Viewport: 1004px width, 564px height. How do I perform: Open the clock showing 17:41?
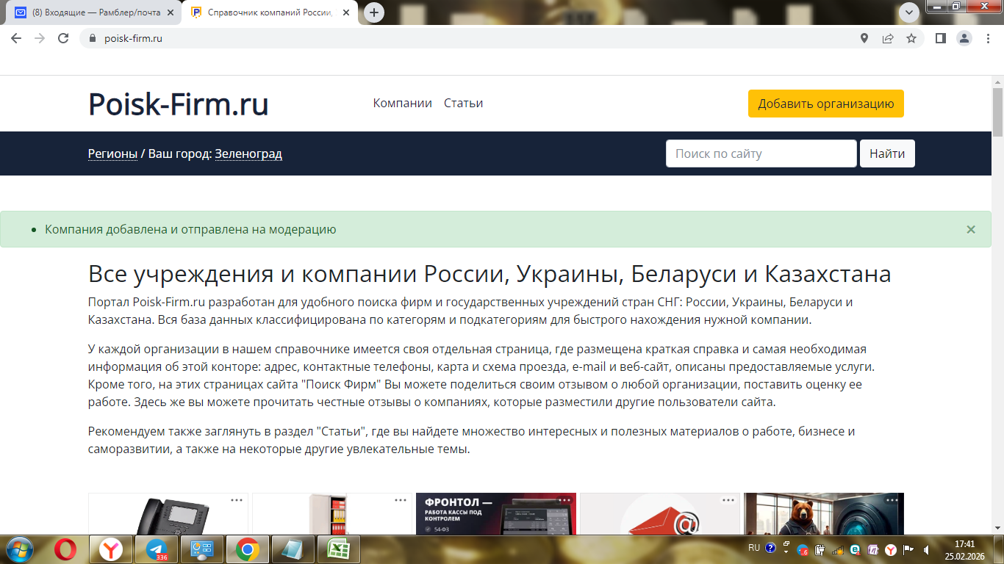click(x=964, y=549)
